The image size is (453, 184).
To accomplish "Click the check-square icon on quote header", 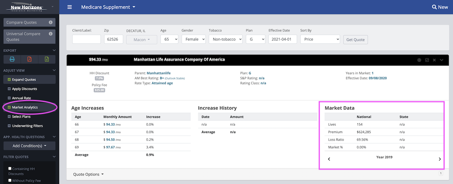I will pos(427,60).
